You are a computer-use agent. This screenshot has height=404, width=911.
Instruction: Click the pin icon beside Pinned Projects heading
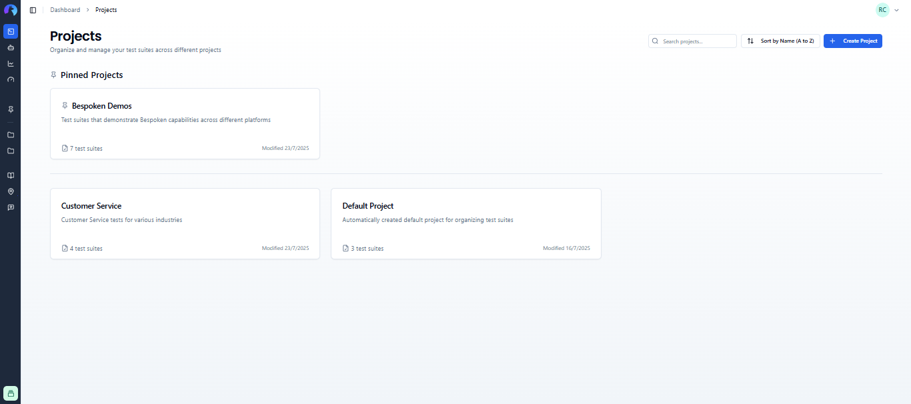click(x=53, y=75)
